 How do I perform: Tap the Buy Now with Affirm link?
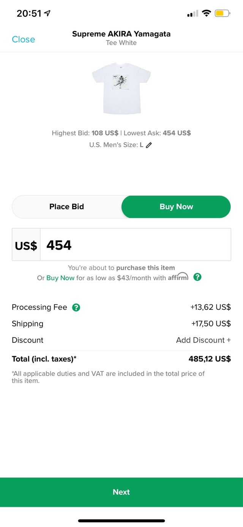pyautogui.click(x=60, y=278)
